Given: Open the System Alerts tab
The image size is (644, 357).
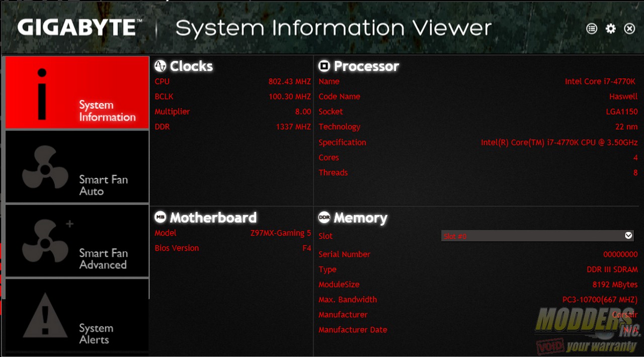Looking at the screenshot, I should [76, 316].
